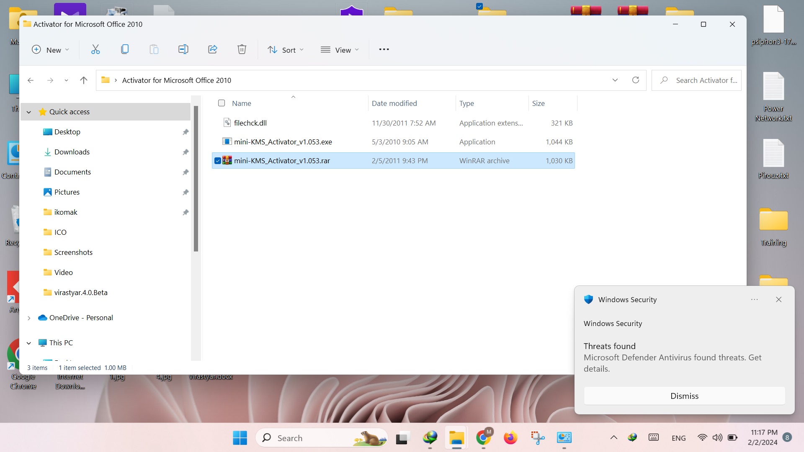Refresh the current folder view
This screenshot has height=452, width=804.
coord(636,80)
